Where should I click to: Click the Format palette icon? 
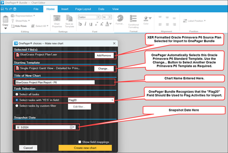[x=120, y=18]
